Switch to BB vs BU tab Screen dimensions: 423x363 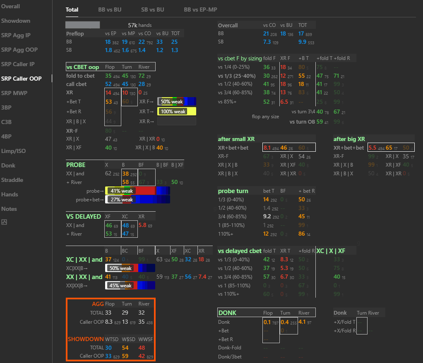tap(110, 10)
